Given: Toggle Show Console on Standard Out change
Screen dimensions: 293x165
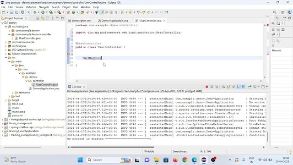Looking at the screenshot, I should pos(238,87).
